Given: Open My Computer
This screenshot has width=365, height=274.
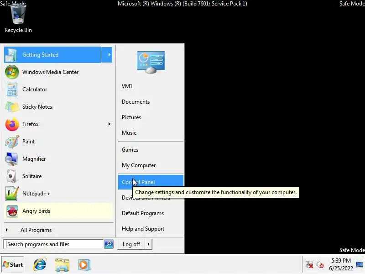Looking at the screenshot, I should click(139, 165).
